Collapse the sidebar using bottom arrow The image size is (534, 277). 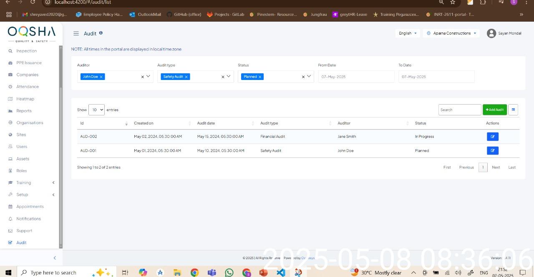pyautogui.click(x=55, y=258)
